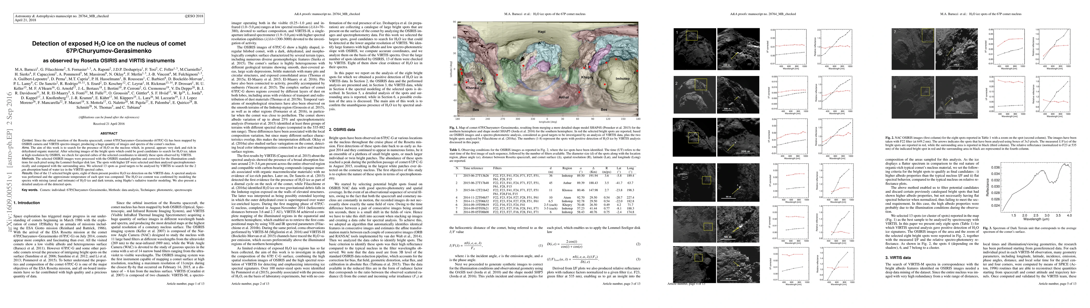The width and height of the screenshot is (1090, 308).
Task: Click 'Article number, page 1 of 13' footer
Action: click(185, 284)
